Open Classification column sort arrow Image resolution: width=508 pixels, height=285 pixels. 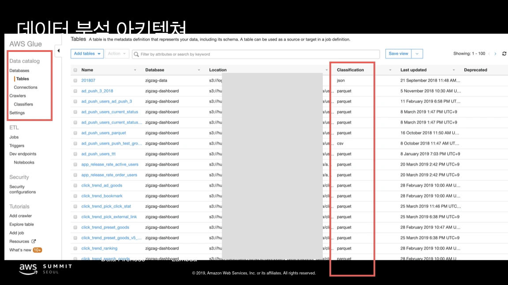click(x=390, y=70)
